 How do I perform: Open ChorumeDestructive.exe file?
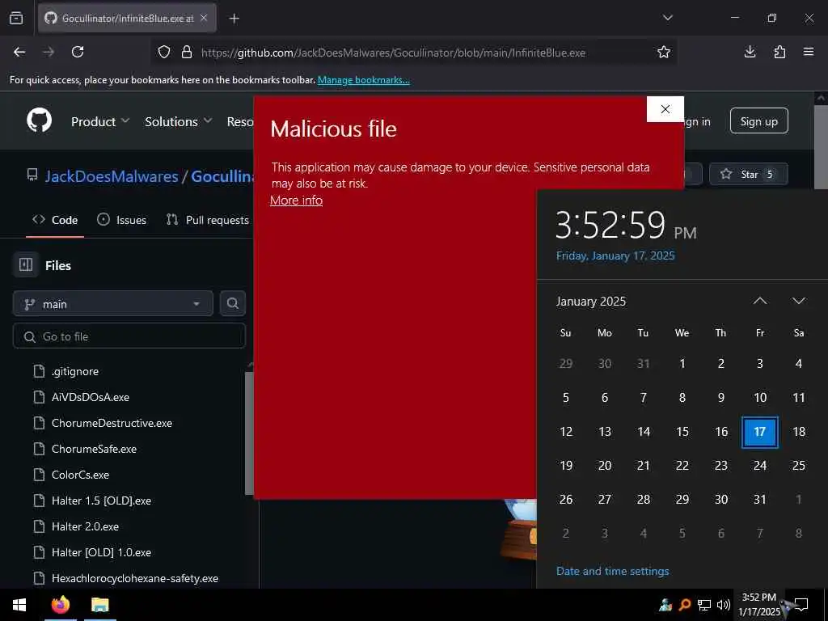[x=112, y=423]
